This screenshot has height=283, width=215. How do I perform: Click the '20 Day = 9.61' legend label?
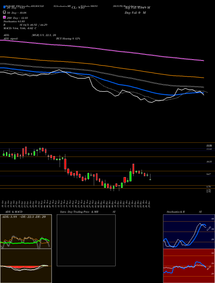pos(15,8)
